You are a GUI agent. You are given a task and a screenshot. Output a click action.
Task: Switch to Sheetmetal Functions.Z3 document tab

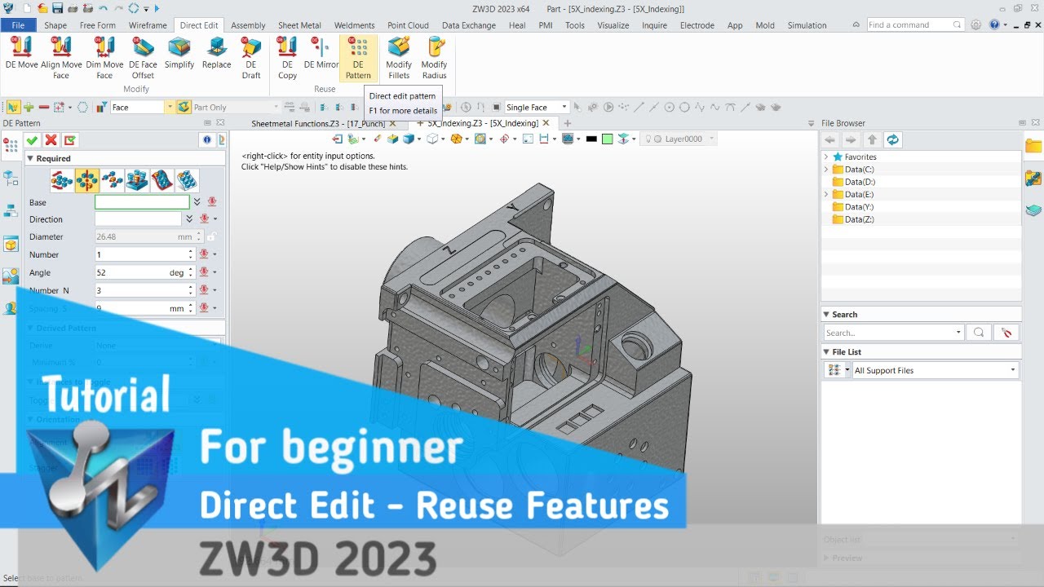point(317,123)
